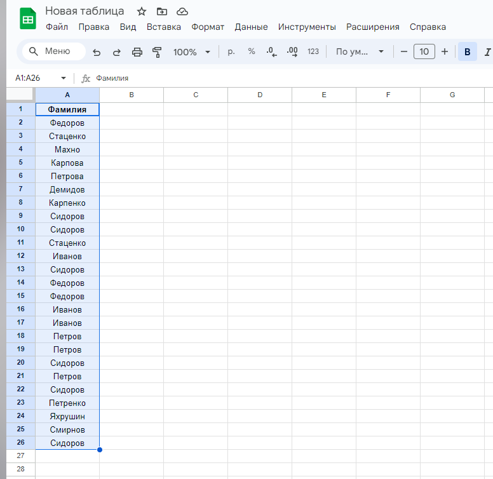The height and width of the screenshot is (479, 493).
Task: Select row 27 header
Action: 21,455
